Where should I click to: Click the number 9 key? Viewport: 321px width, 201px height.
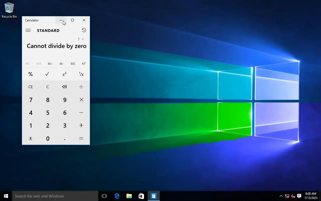pos(64,100)
